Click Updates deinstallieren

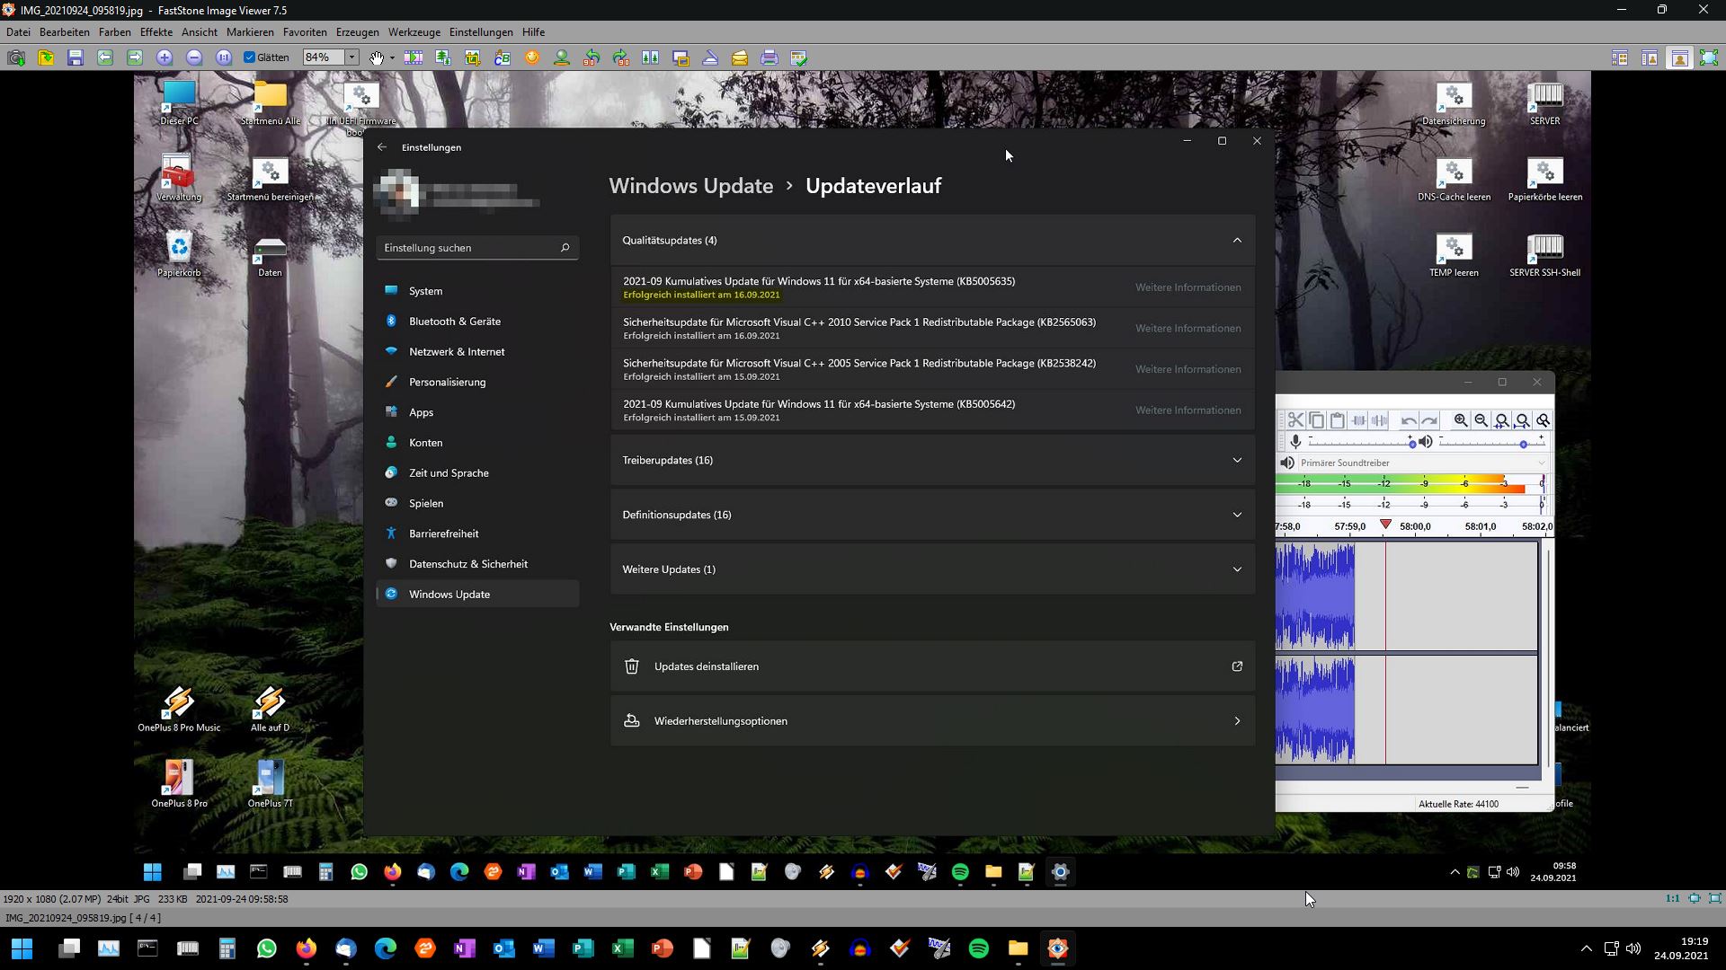pos(932,666)
